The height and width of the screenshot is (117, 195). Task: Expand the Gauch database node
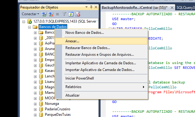tap(35, 66)
